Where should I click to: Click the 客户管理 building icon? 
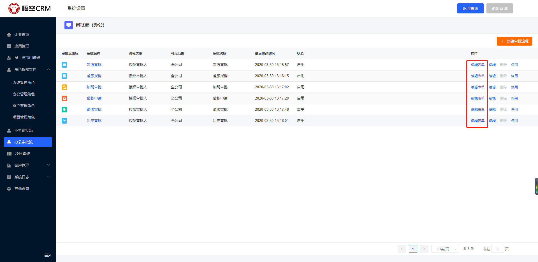coord(9,166)
